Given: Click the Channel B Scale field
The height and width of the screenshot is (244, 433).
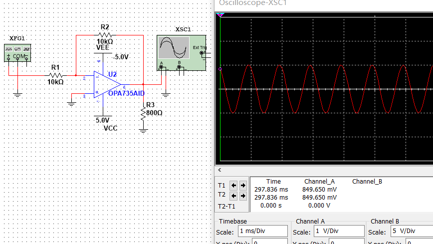Looking at the screenshot, I should [412, 231].
